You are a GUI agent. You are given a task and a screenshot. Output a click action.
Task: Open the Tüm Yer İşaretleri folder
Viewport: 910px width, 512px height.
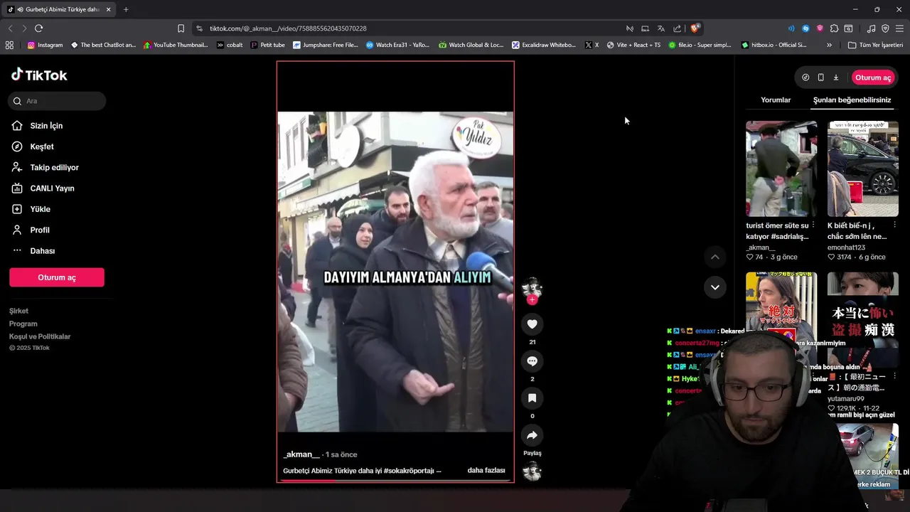875,45
